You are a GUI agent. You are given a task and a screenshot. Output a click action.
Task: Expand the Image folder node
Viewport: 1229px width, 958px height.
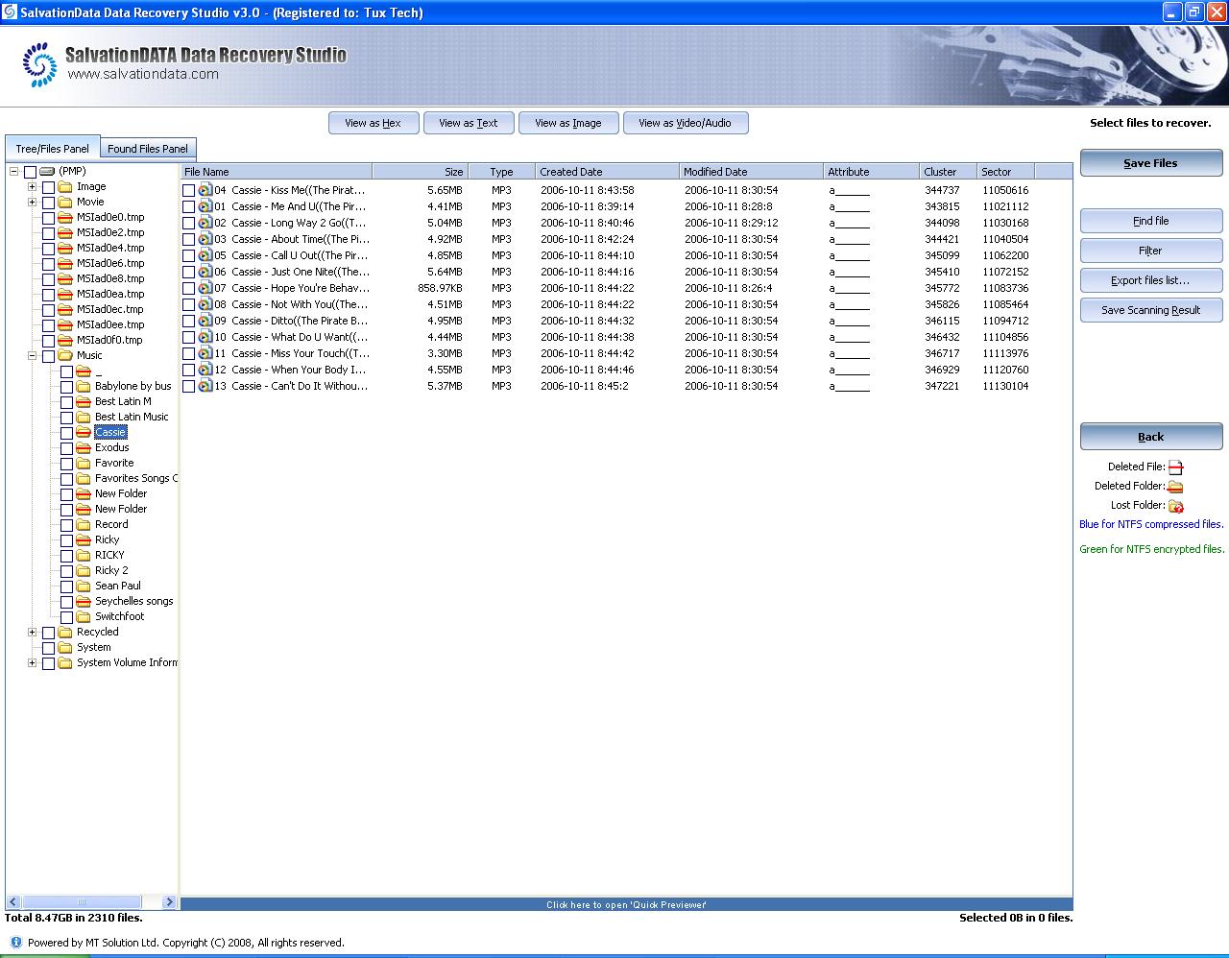[x=32, y=187]
